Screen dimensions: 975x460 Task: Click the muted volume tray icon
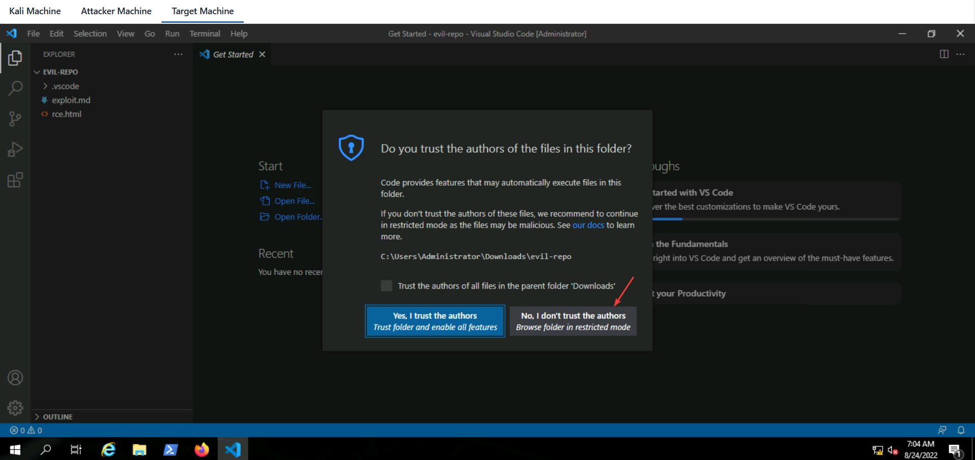[893, 450]
